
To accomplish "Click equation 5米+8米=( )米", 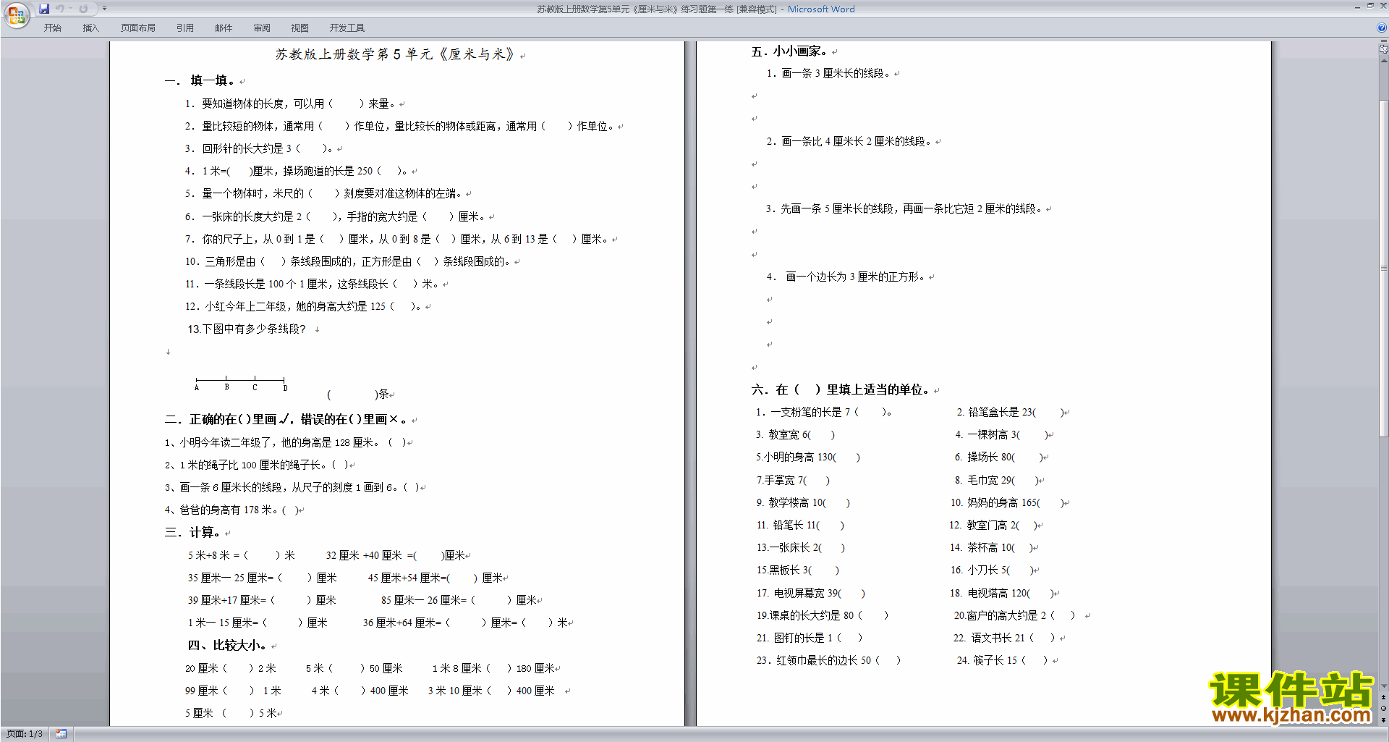I will (x=241, y=555).
